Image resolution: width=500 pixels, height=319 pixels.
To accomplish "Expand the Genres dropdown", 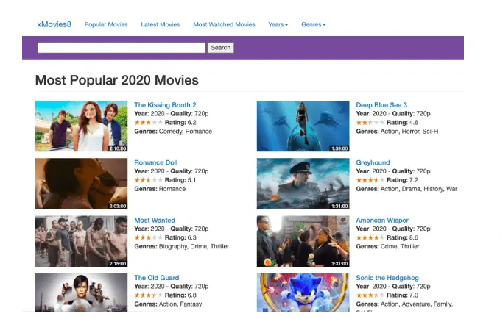I will point(314,24).
